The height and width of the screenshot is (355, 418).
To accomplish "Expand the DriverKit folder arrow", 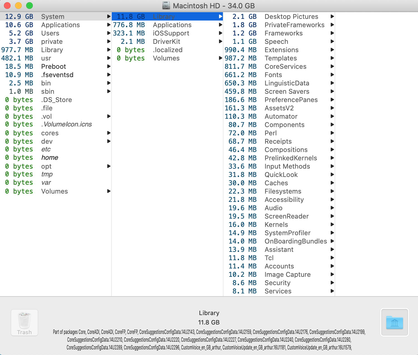I will click(221, 42).
